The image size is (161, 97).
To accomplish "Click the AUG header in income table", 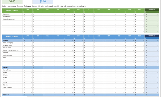I will pos(99,10).
